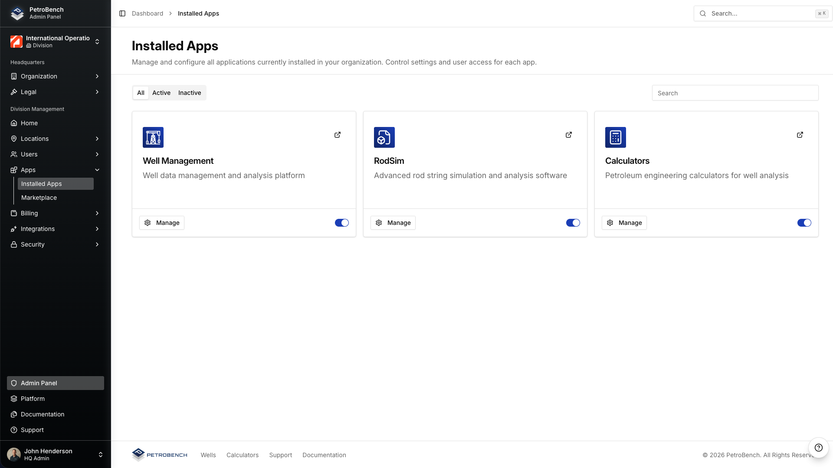
Task: Open the search magnifier in the top bar
Action: (702, 13)
